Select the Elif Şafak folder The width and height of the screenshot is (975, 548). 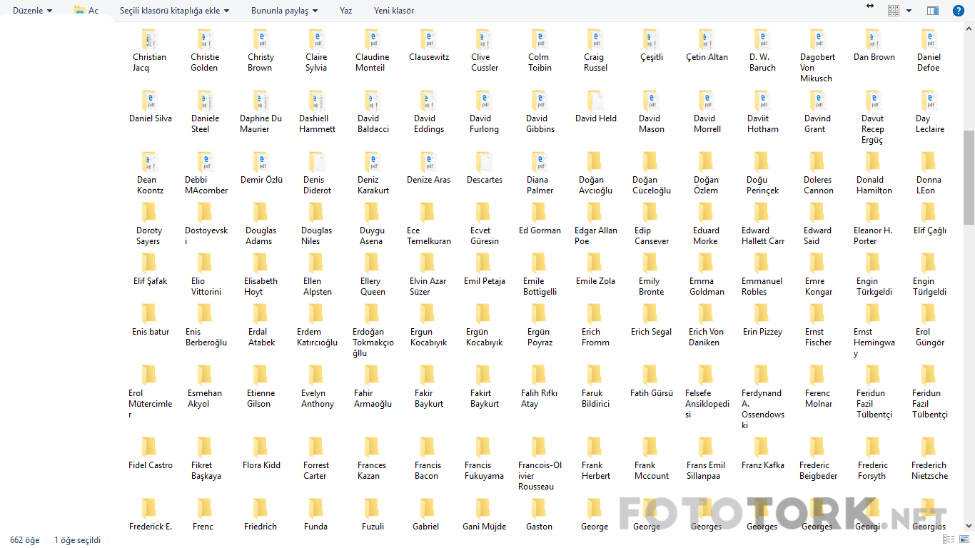pyautogui.click(x=149, y=270)
